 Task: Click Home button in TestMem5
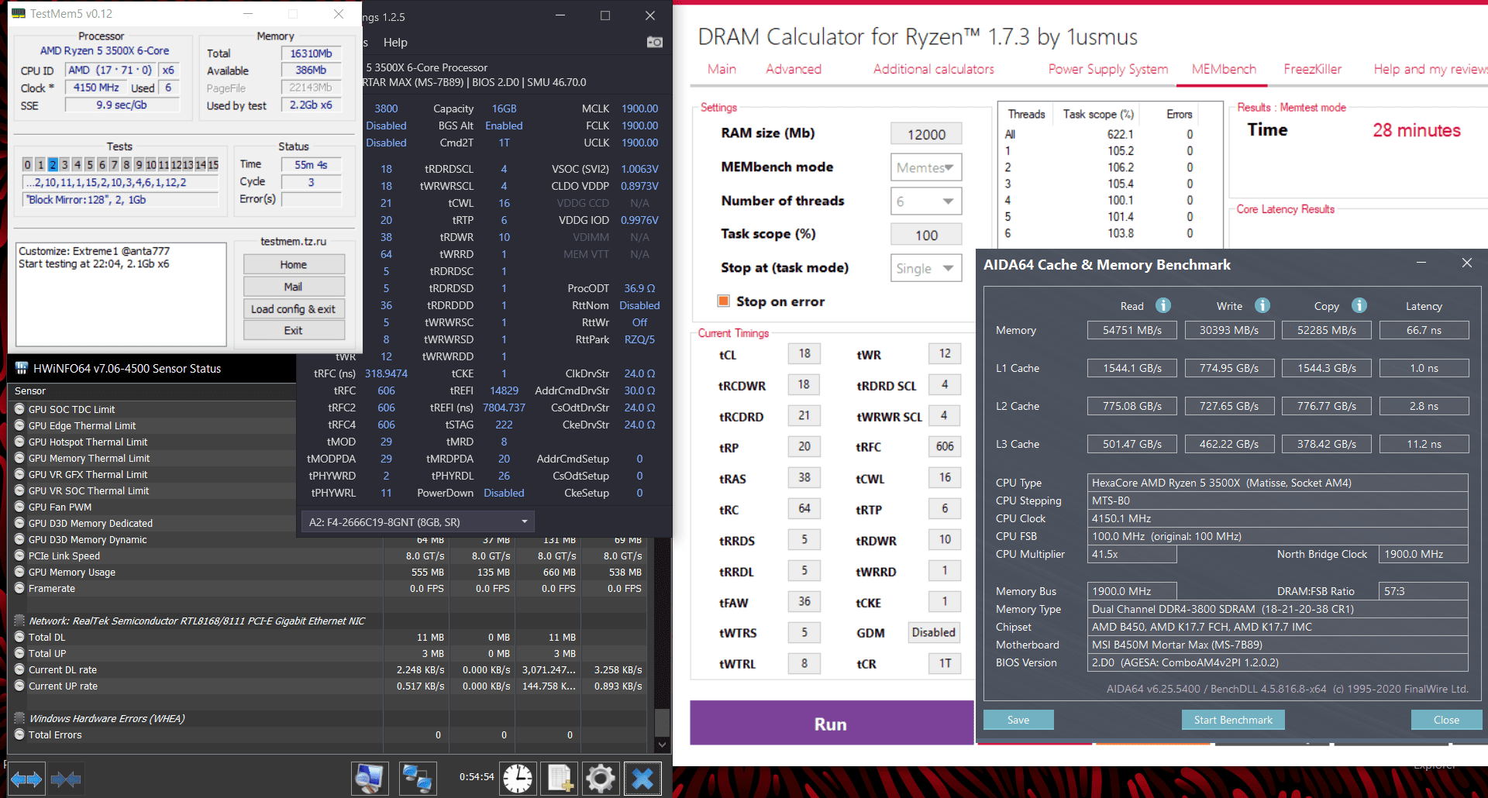click(x=294, y=264)
